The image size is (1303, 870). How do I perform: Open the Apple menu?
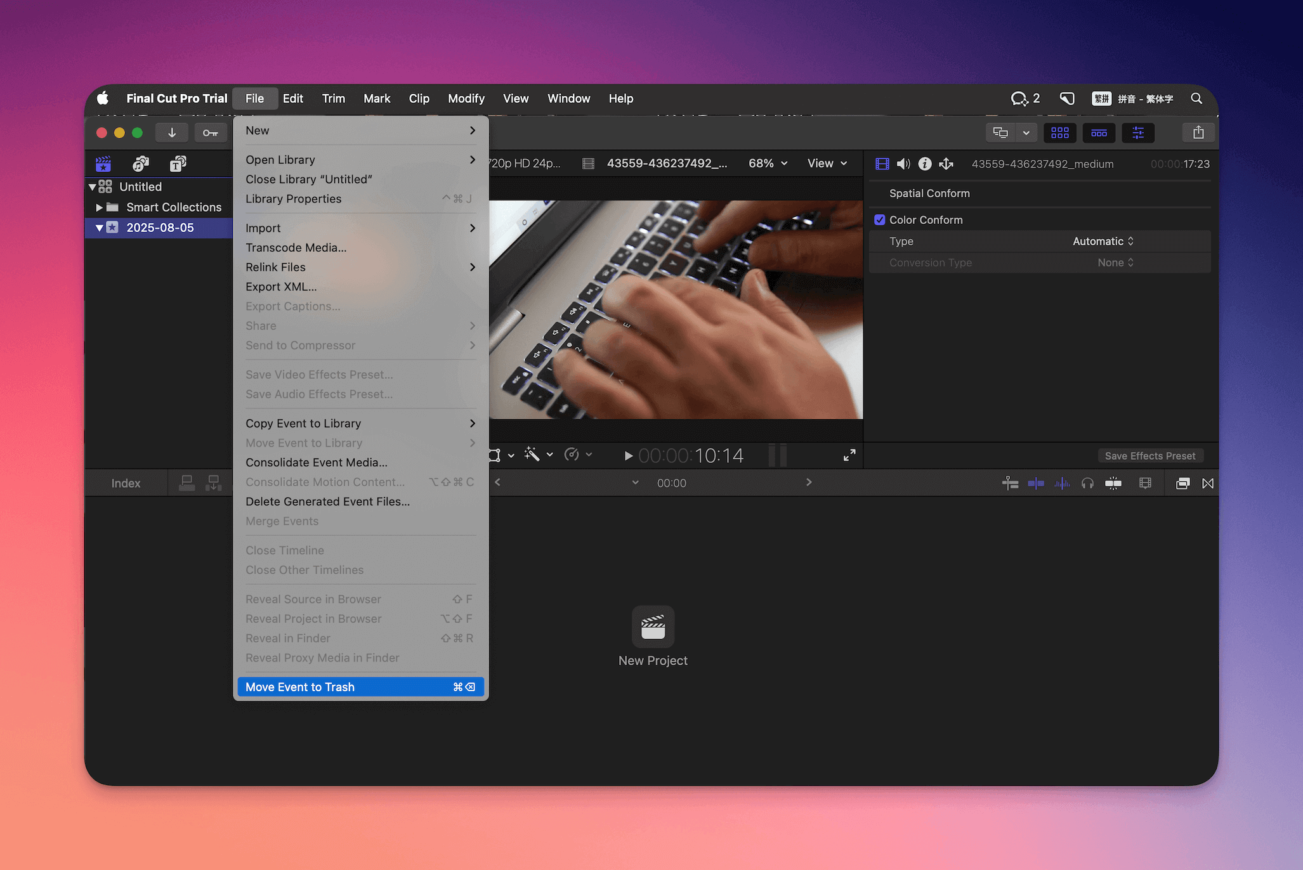pyautogui.click(x=103, y=98)
